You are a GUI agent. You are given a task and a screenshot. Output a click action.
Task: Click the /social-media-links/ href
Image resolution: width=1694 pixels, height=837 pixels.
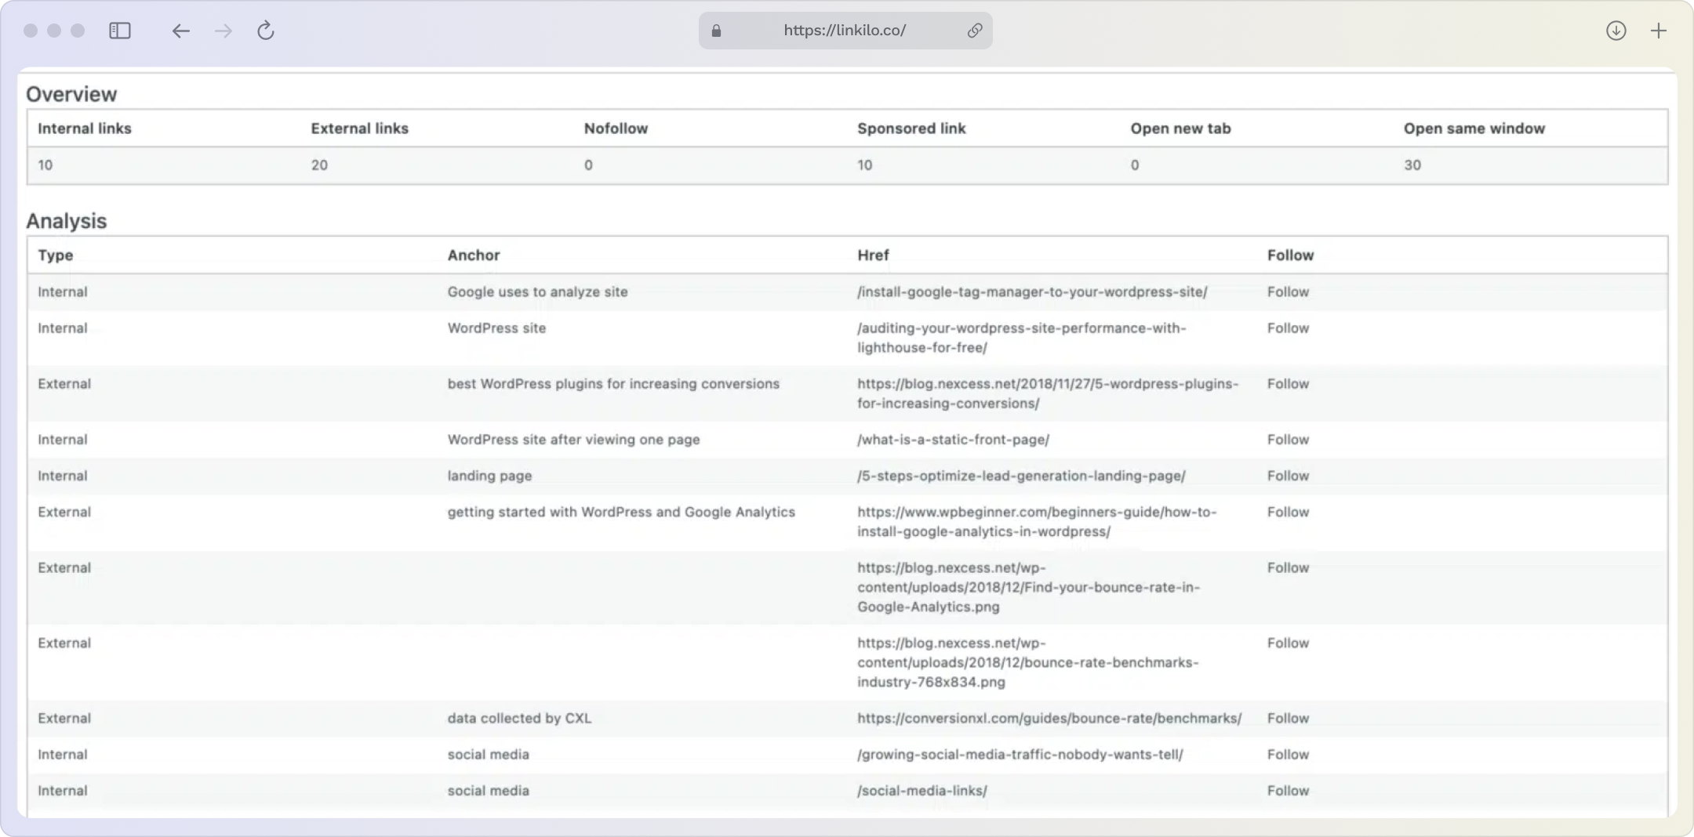click(x=922, y=791)
